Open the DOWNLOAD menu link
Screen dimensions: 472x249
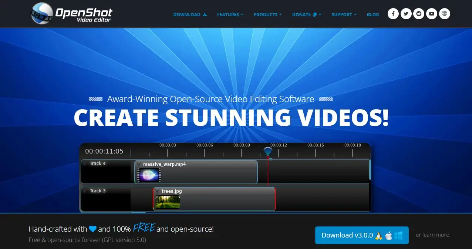(x=190, y=14)
